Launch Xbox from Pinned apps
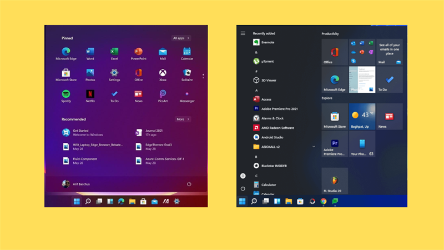Screen dimensions: 444x250 [x=163, y=75]
